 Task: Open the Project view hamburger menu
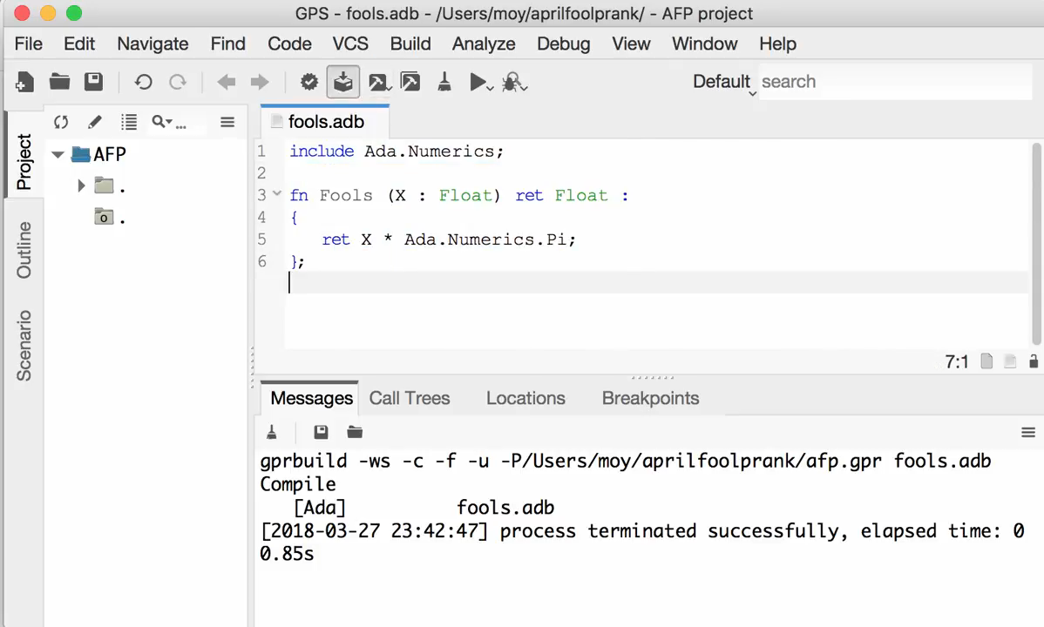coord(227,122)
